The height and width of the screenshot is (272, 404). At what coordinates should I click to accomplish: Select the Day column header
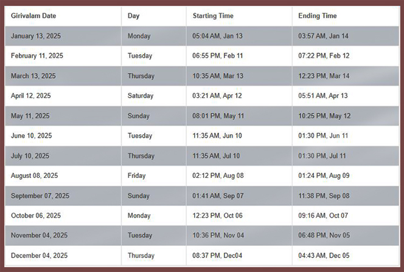point(133,16)
